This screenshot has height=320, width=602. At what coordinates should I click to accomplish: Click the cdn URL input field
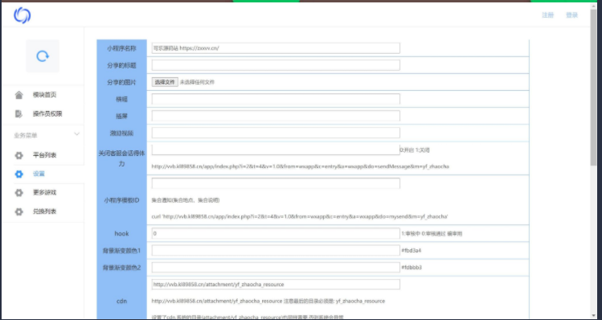point(276,284)
